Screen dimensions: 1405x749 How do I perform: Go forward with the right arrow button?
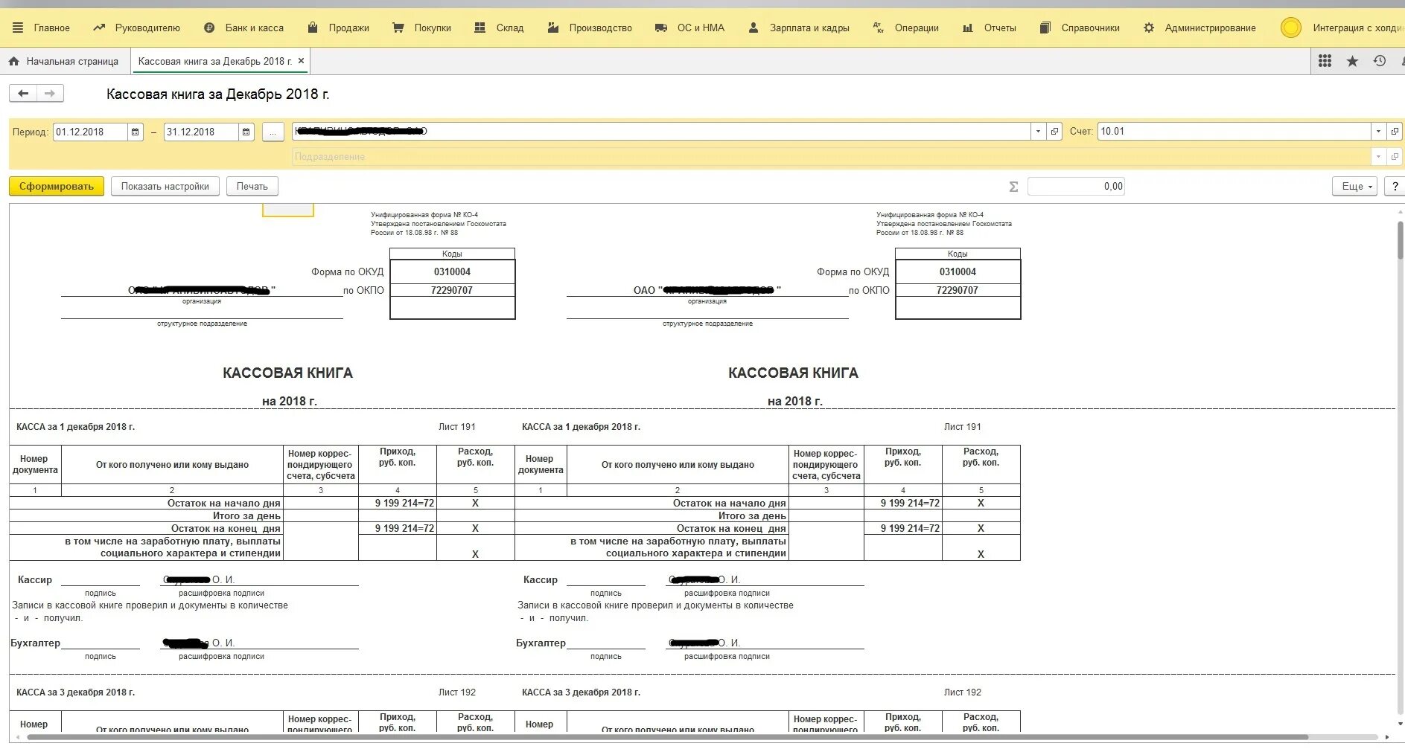[x=50, y=93]
